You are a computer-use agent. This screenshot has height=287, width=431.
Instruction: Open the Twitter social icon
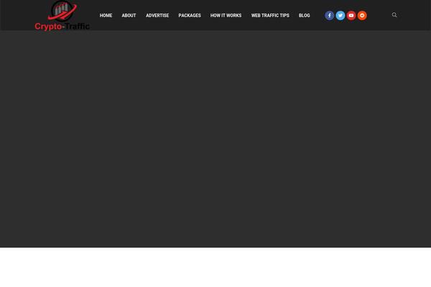[x=340, y=15]
